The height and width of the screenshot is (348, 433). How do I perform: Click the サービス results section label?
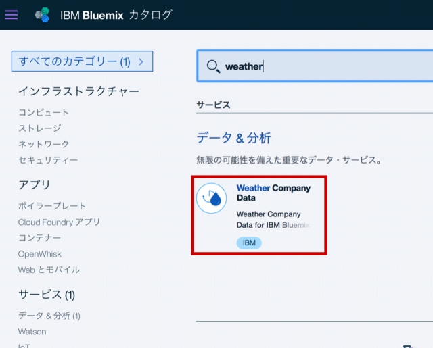coord(213,105)
